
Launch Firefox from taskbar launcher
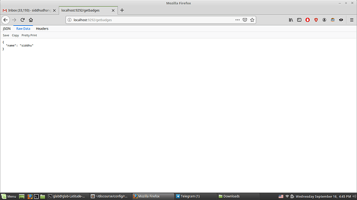coord(30,196)
